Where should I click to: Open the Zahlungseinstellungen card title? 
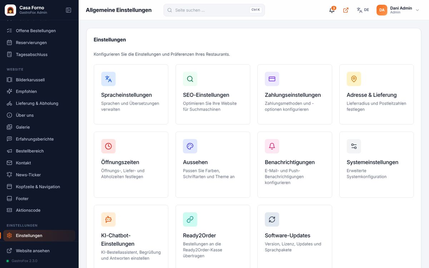(293, 95)
